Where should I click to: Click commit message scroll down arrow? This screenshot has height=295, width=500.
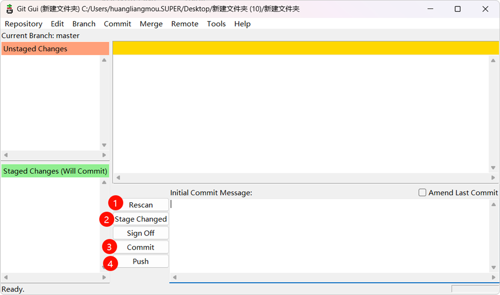494,268
